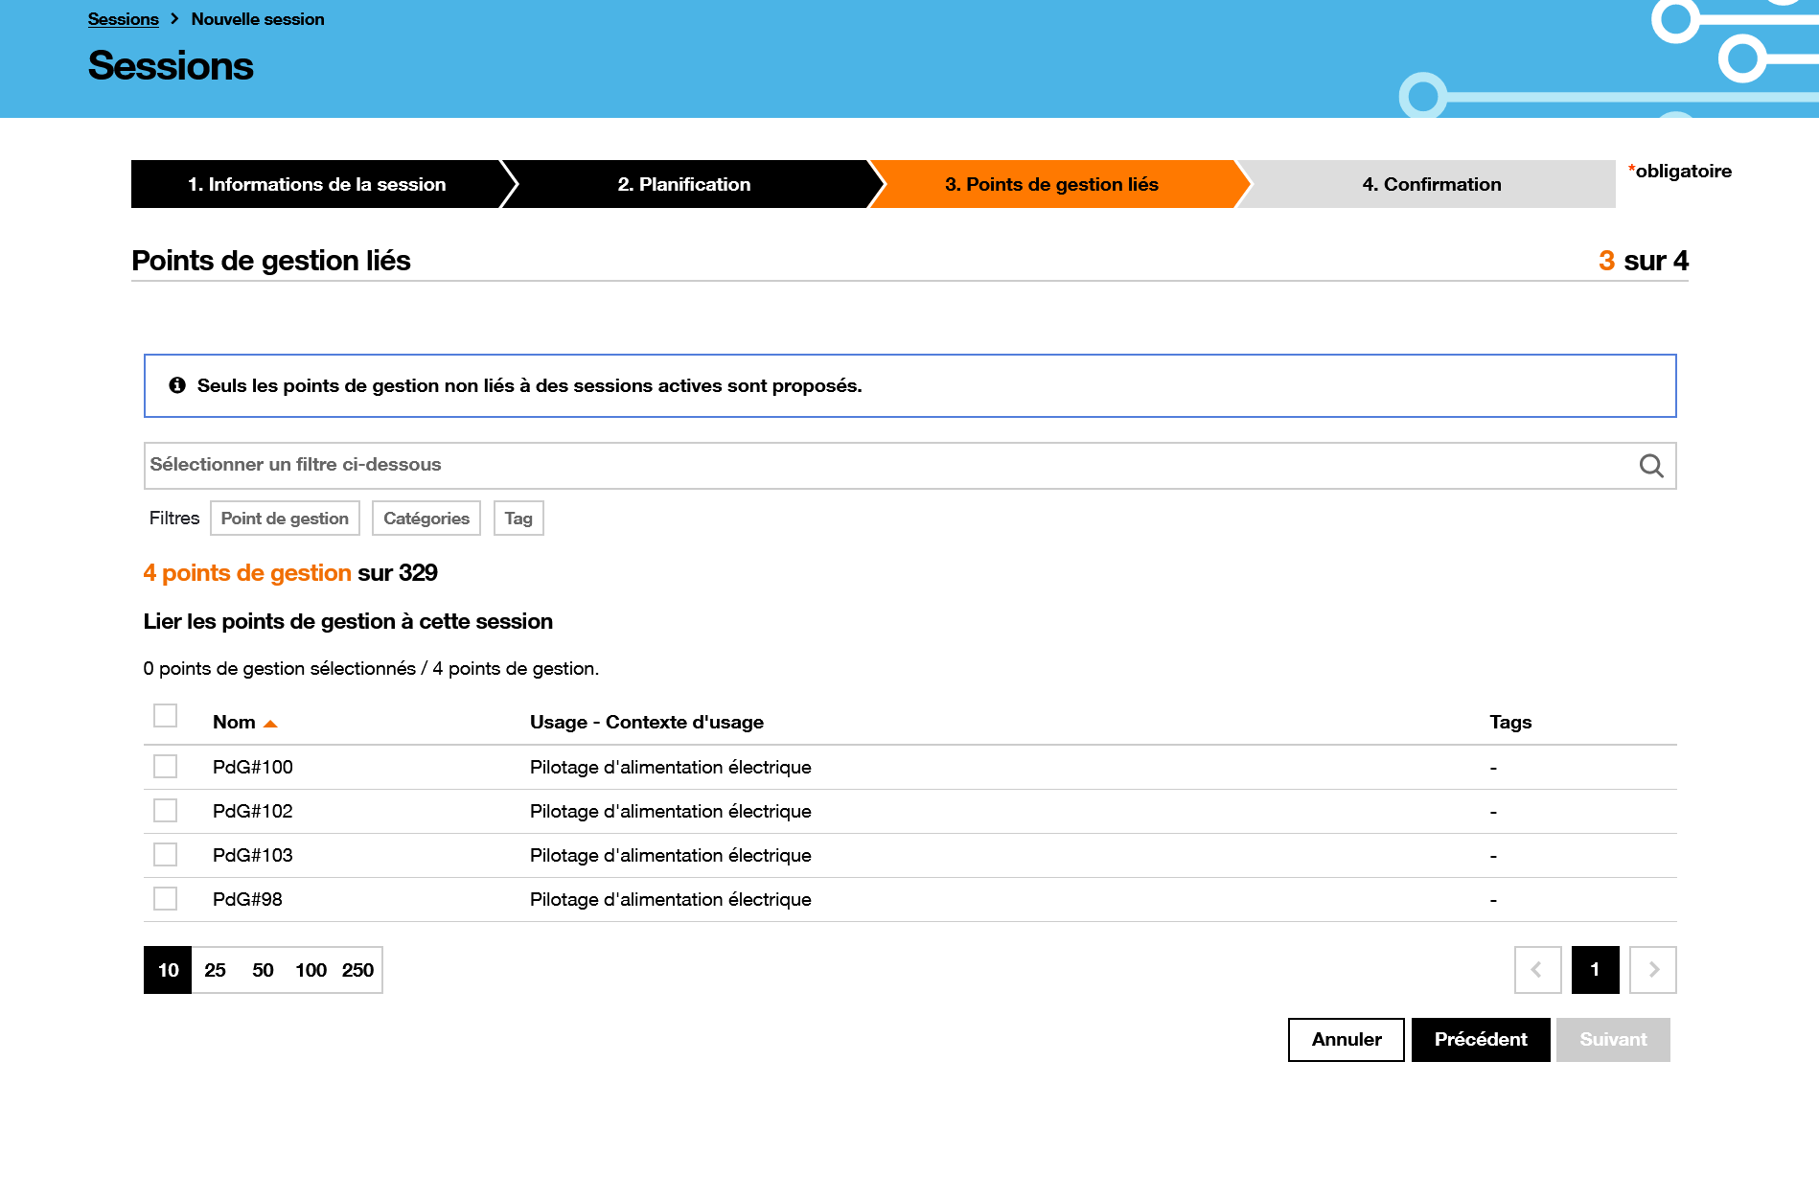The height and width of the screenshot is (1177, 1819).
Task: Click the breadcrumb separator chevron after Sessions
Action: click(173, 17)
